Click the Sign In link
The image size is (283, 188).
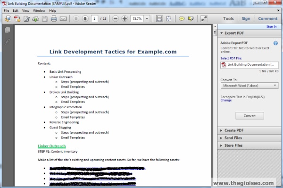point(271,26)
